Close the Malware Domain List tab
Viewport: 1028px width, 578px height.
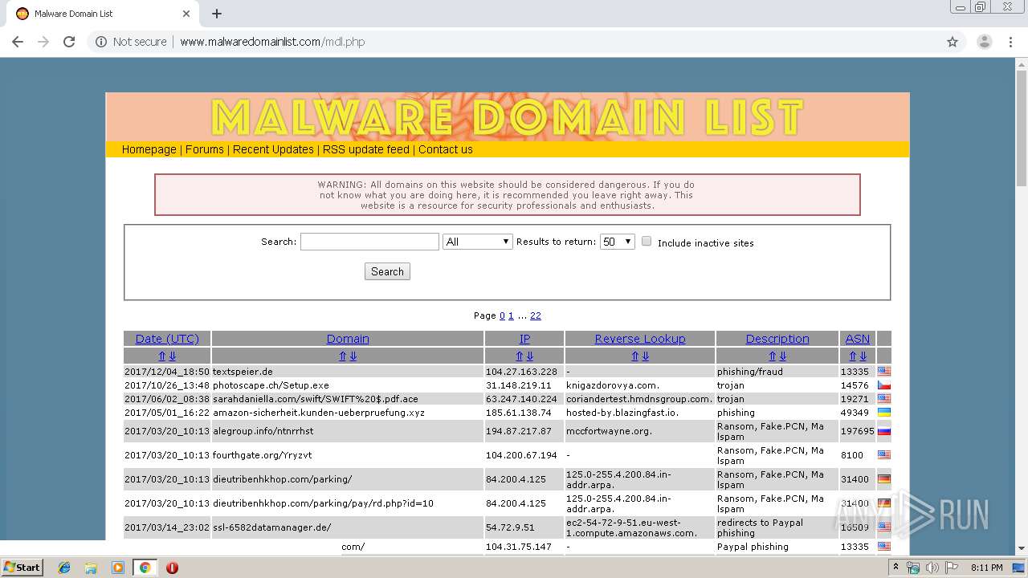[186, 14]
